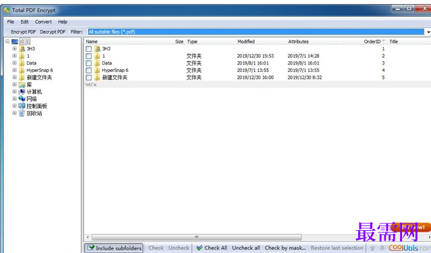
Task: Expand the 库 tree node
Action: pyautogui.click(x=15, y=84)
